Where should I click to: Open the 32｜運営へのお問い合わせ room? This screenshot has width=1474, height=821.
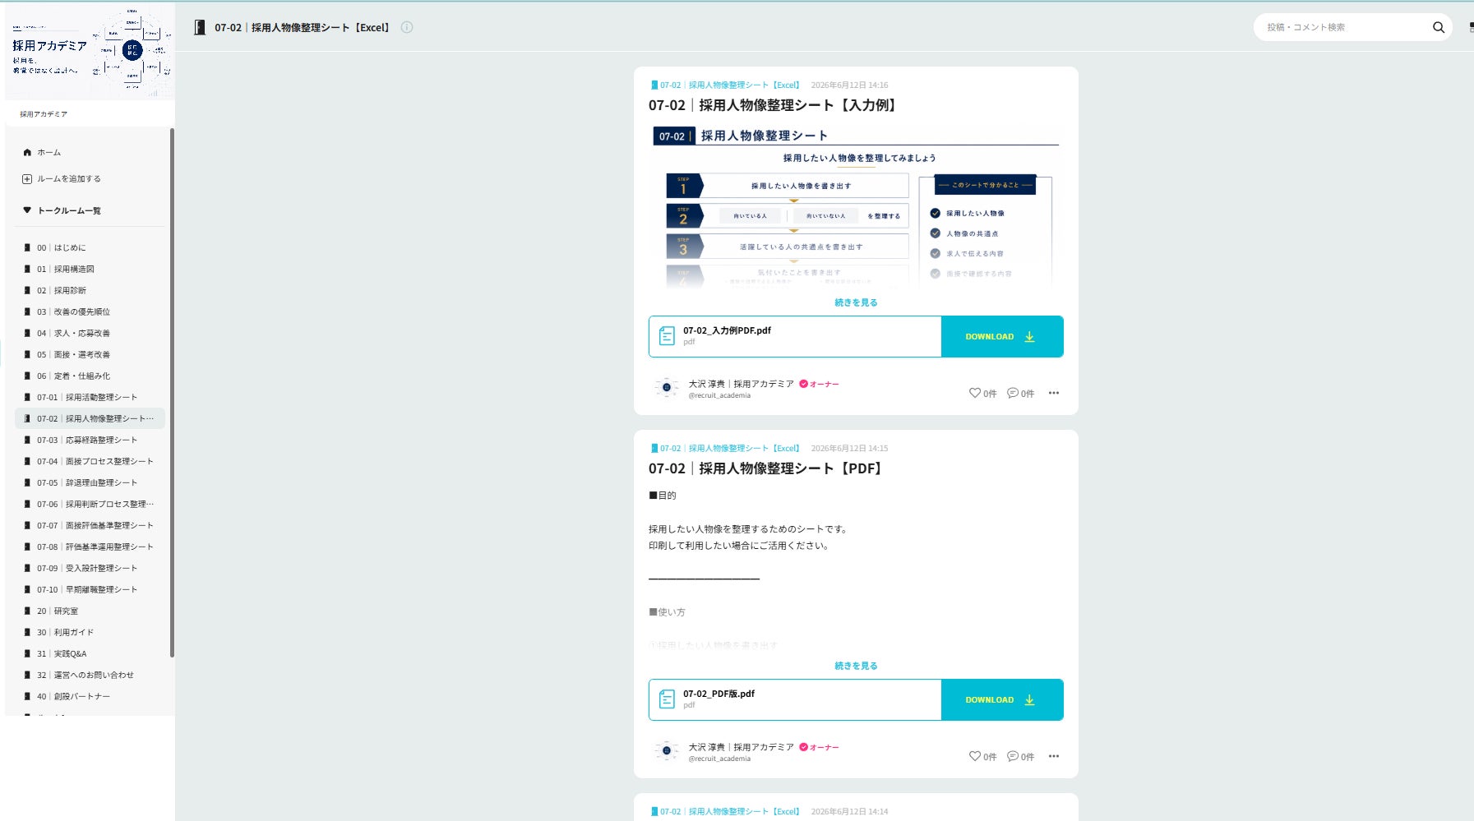(90, 675)
